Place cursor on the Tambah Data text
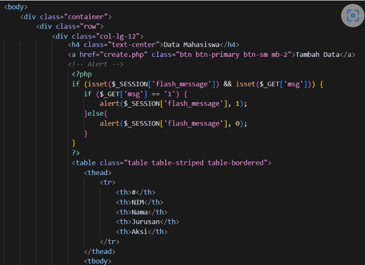 317,54
